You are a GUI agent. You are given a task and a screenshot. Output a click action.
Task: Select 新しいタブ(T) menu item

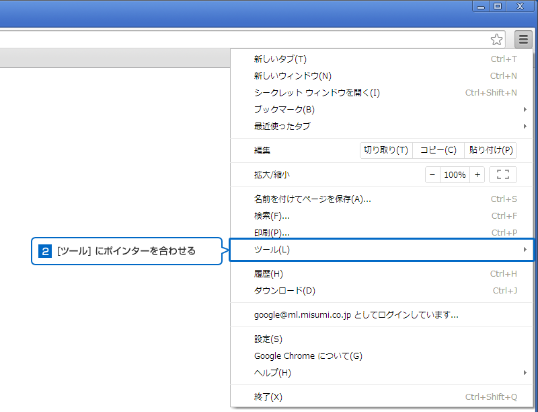[x=280, y=59]
